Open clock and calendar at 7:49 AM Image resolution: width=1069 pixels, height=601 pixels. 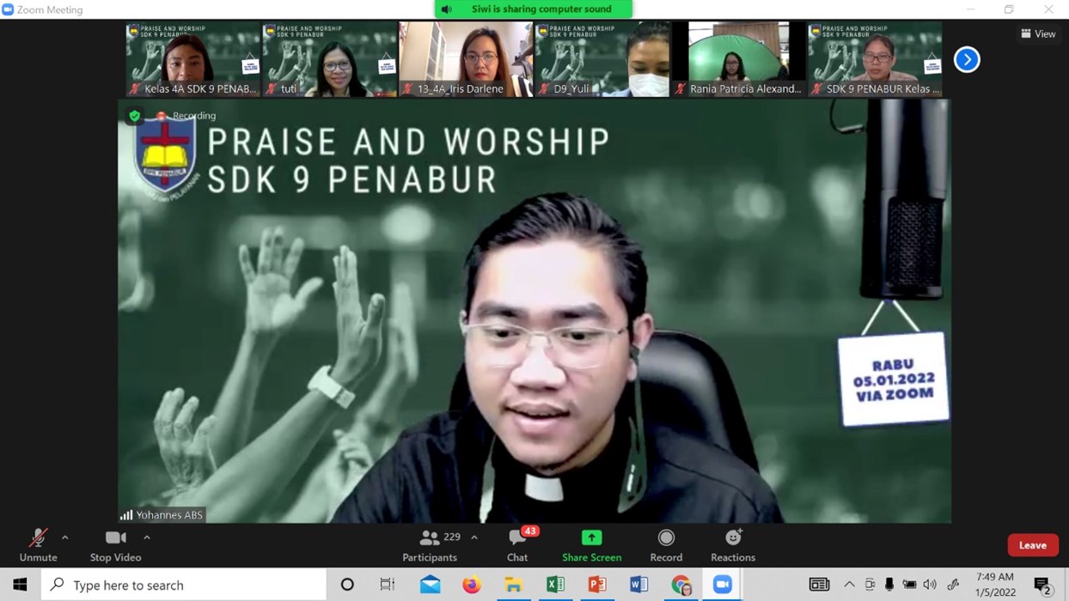point(995,585)
